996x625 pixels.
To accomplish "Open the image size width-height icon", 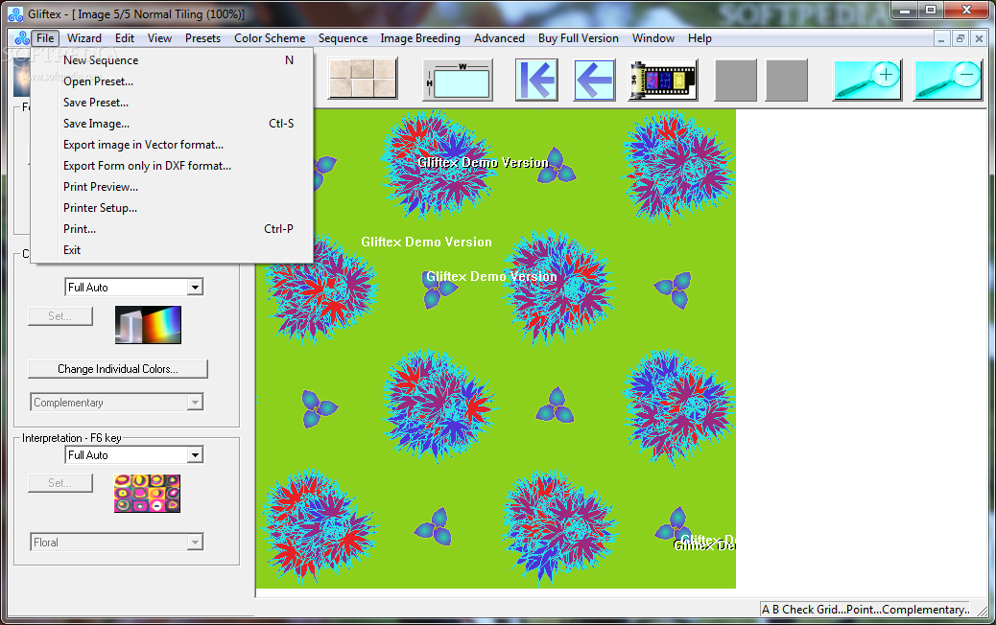I will click(458, 80).
